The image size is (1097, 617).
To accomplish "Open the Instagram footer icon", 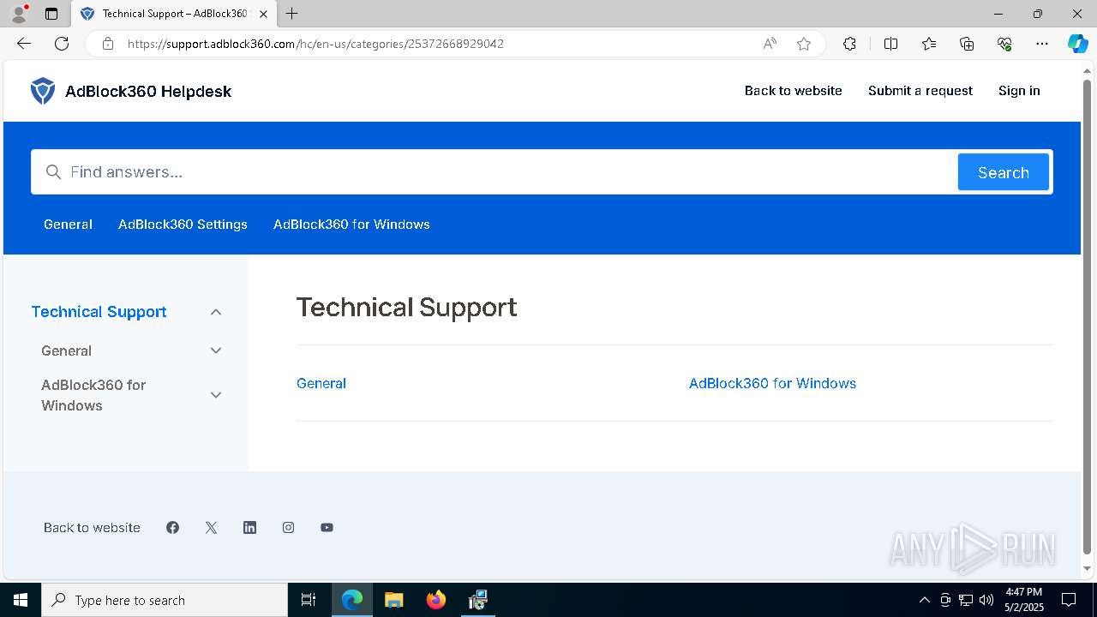I will 288,528.
